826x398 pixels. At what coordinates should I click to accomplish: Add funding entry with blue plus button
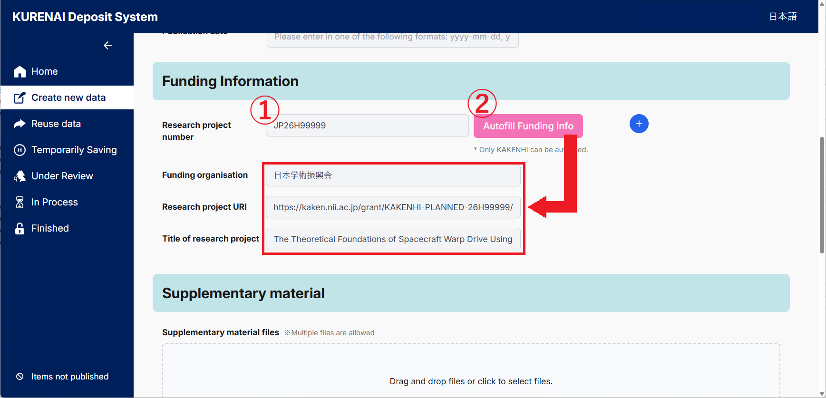click(x=639, y=124)
